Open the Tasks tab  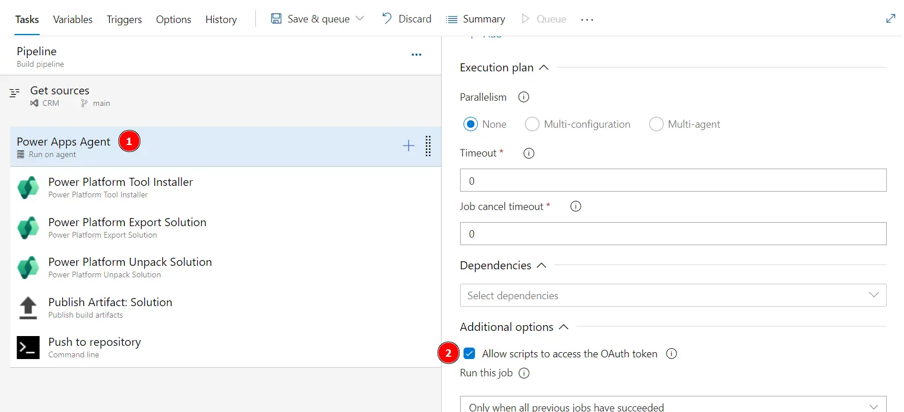(x=27, y=20)
